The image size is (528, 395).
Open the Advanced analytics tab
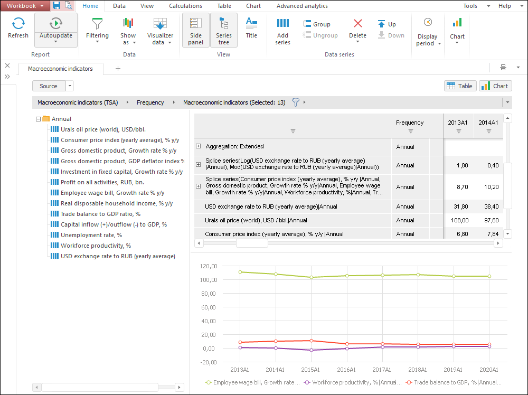click(302, 6)
